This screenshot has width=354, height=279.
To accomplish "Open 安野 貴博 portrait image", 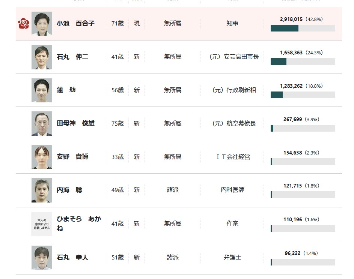I will click(42, 157).
